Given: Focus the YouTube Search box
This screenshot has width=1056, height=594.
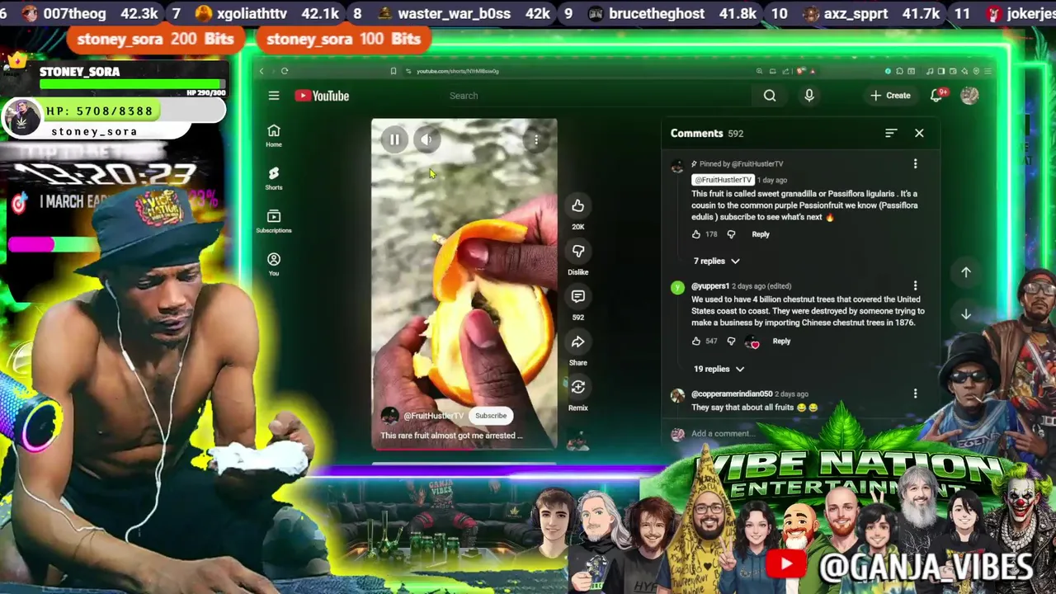Looking at the screenshot, I should coord(598,96).
